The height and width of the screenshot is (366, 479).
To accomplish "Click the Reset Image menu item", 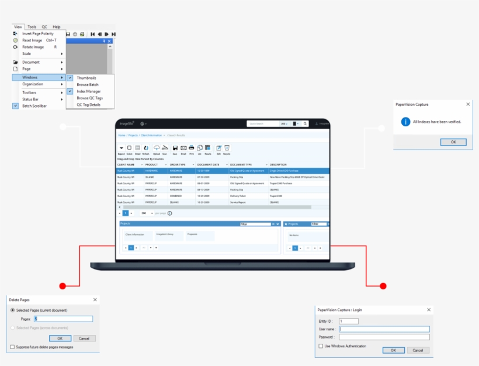I will pyautogui.click(x=39, y=40).
